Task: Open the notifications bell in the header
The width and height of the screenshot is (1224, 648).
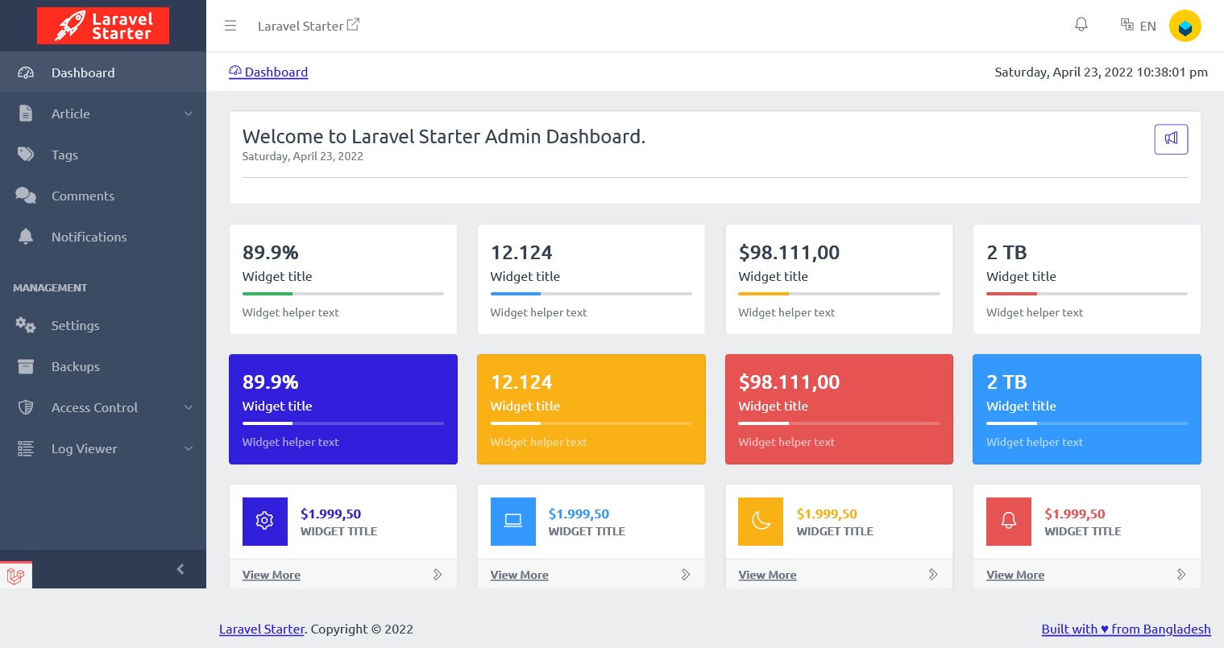Action: coord(1081,25)
